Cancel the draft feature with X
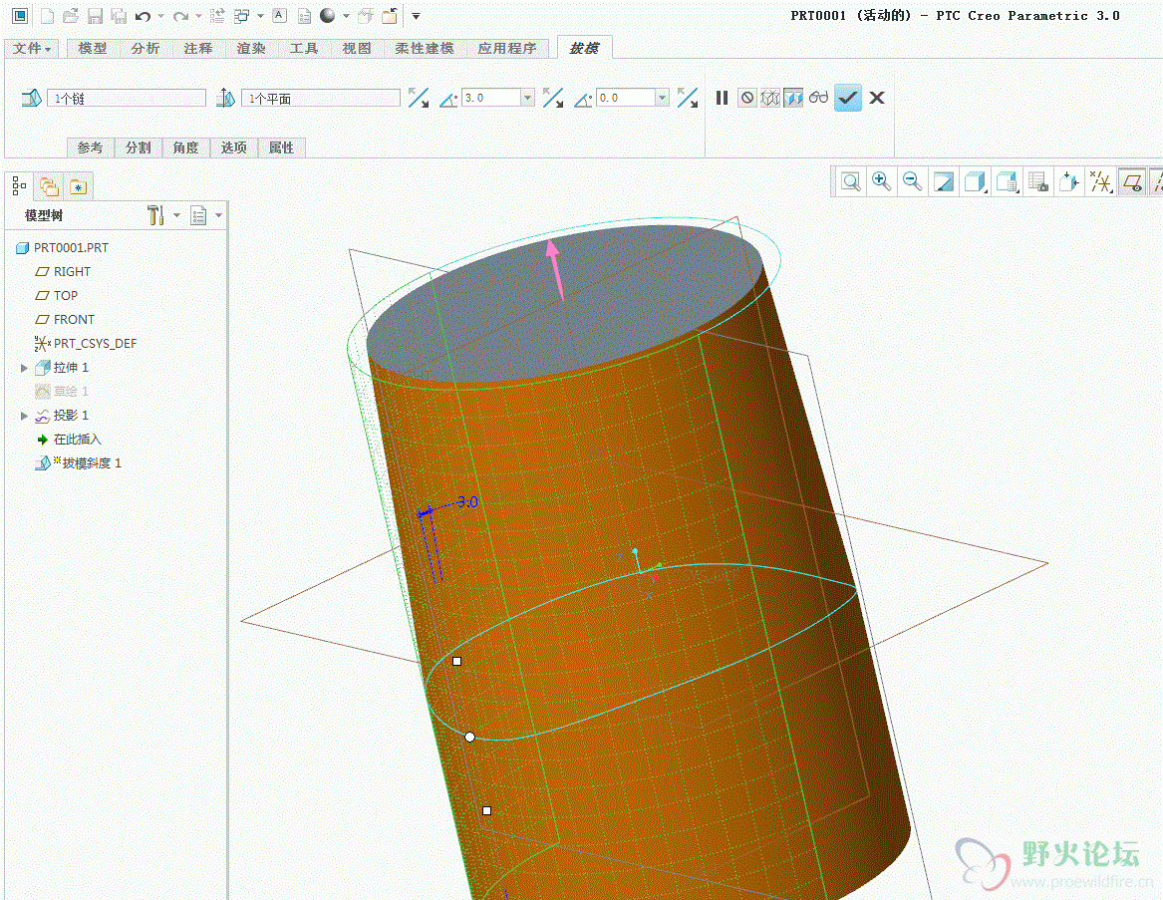This screenshot has height=900, width=1163. (877, 98)
